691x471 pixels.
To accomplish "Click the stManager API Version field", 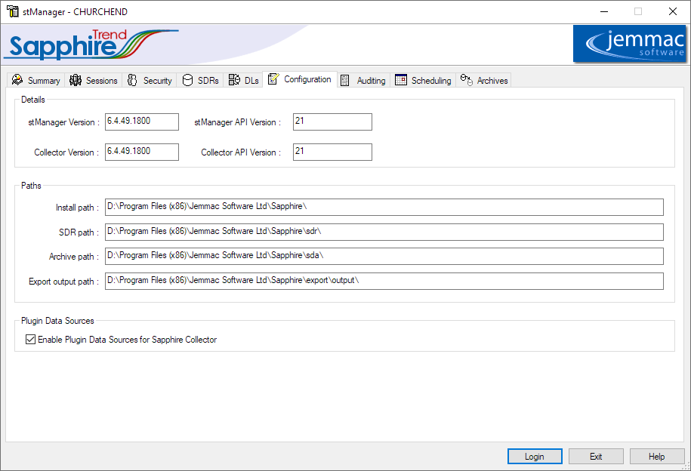I will 332,122.
